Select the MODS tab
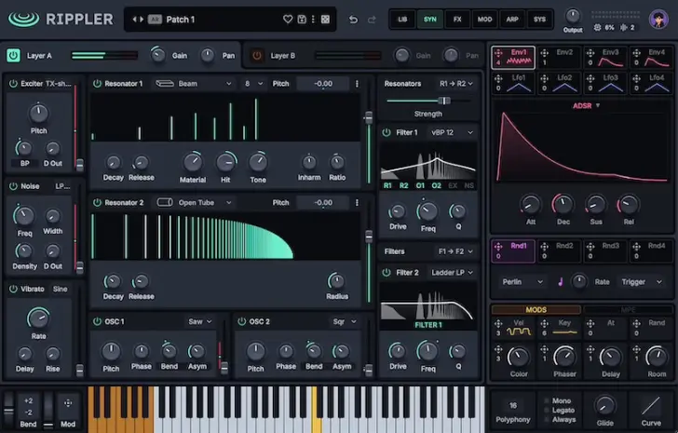Viewport: 678px width, 433px height. click(x=536, y=309)
